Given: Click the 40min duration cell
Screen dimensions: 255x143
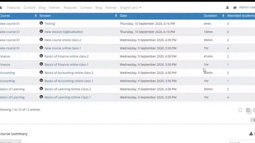Looking at the screenshot, I should (x=208, y=73).
